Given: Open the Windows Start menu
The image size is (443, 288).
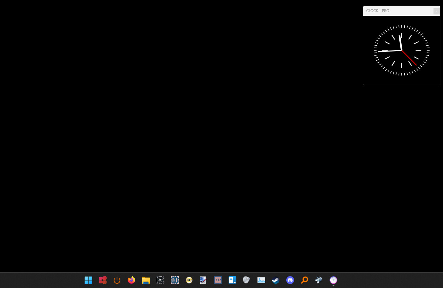Looking at the screenshot, I should coord(88,280).
